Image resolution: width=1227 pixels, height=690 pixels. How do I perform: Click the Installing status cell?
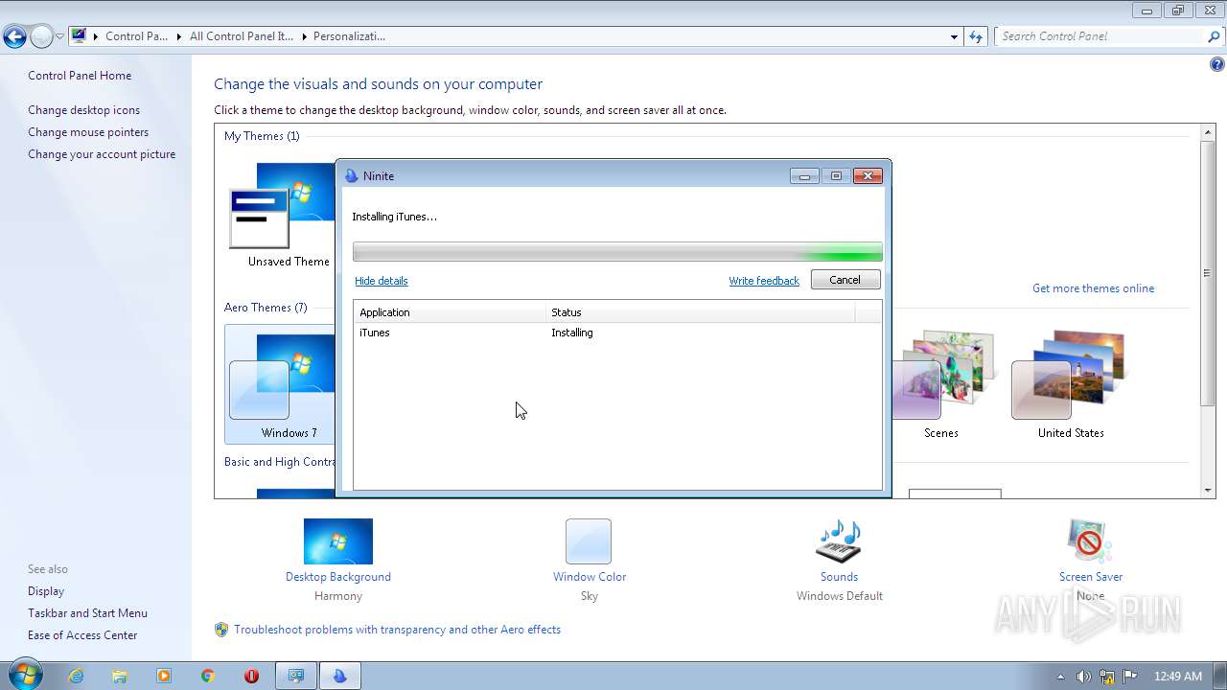572,333
